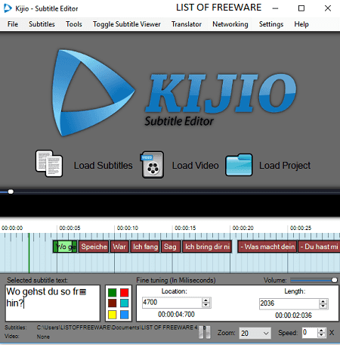Open the Zoom dropdown showing 20
Screen dimensions: 340x345
(x=255, y=333)
